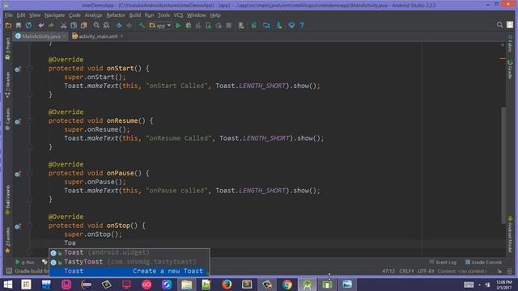Viewport: 518px width, 291px height.
Task: Navigate Forward with the right arrow icon
Action: click(129, 25)
